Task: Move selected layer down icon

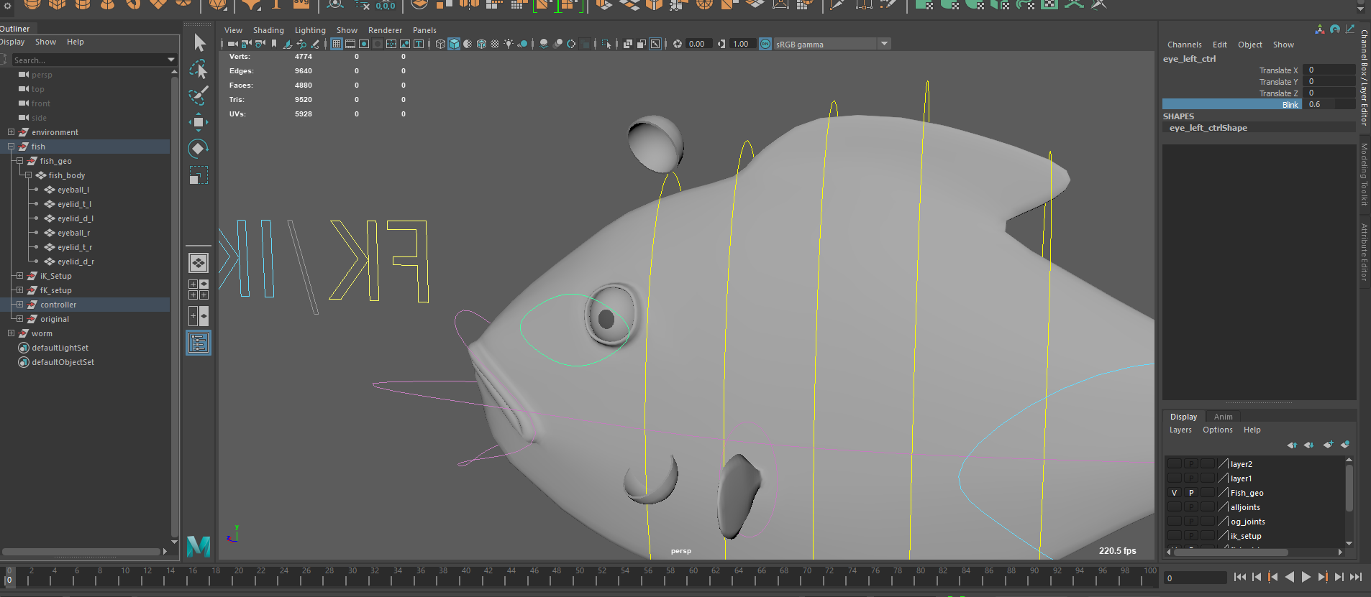Action: tap(1309, 445)
